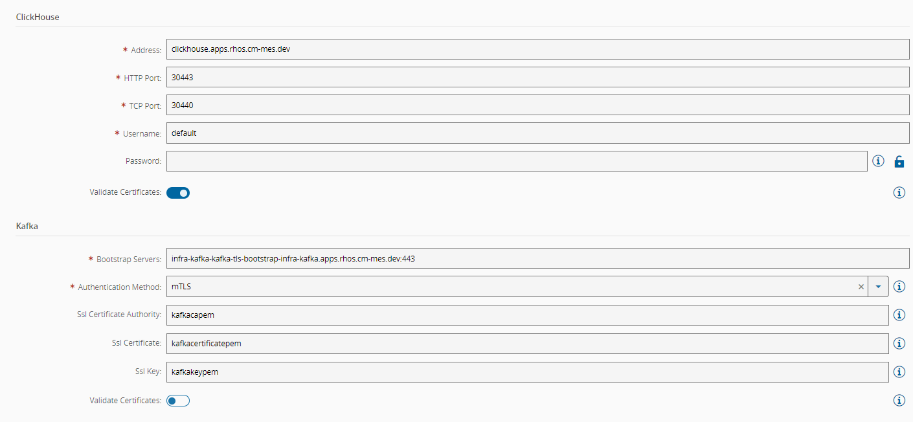Click the Username field containing default

point(537,133)
